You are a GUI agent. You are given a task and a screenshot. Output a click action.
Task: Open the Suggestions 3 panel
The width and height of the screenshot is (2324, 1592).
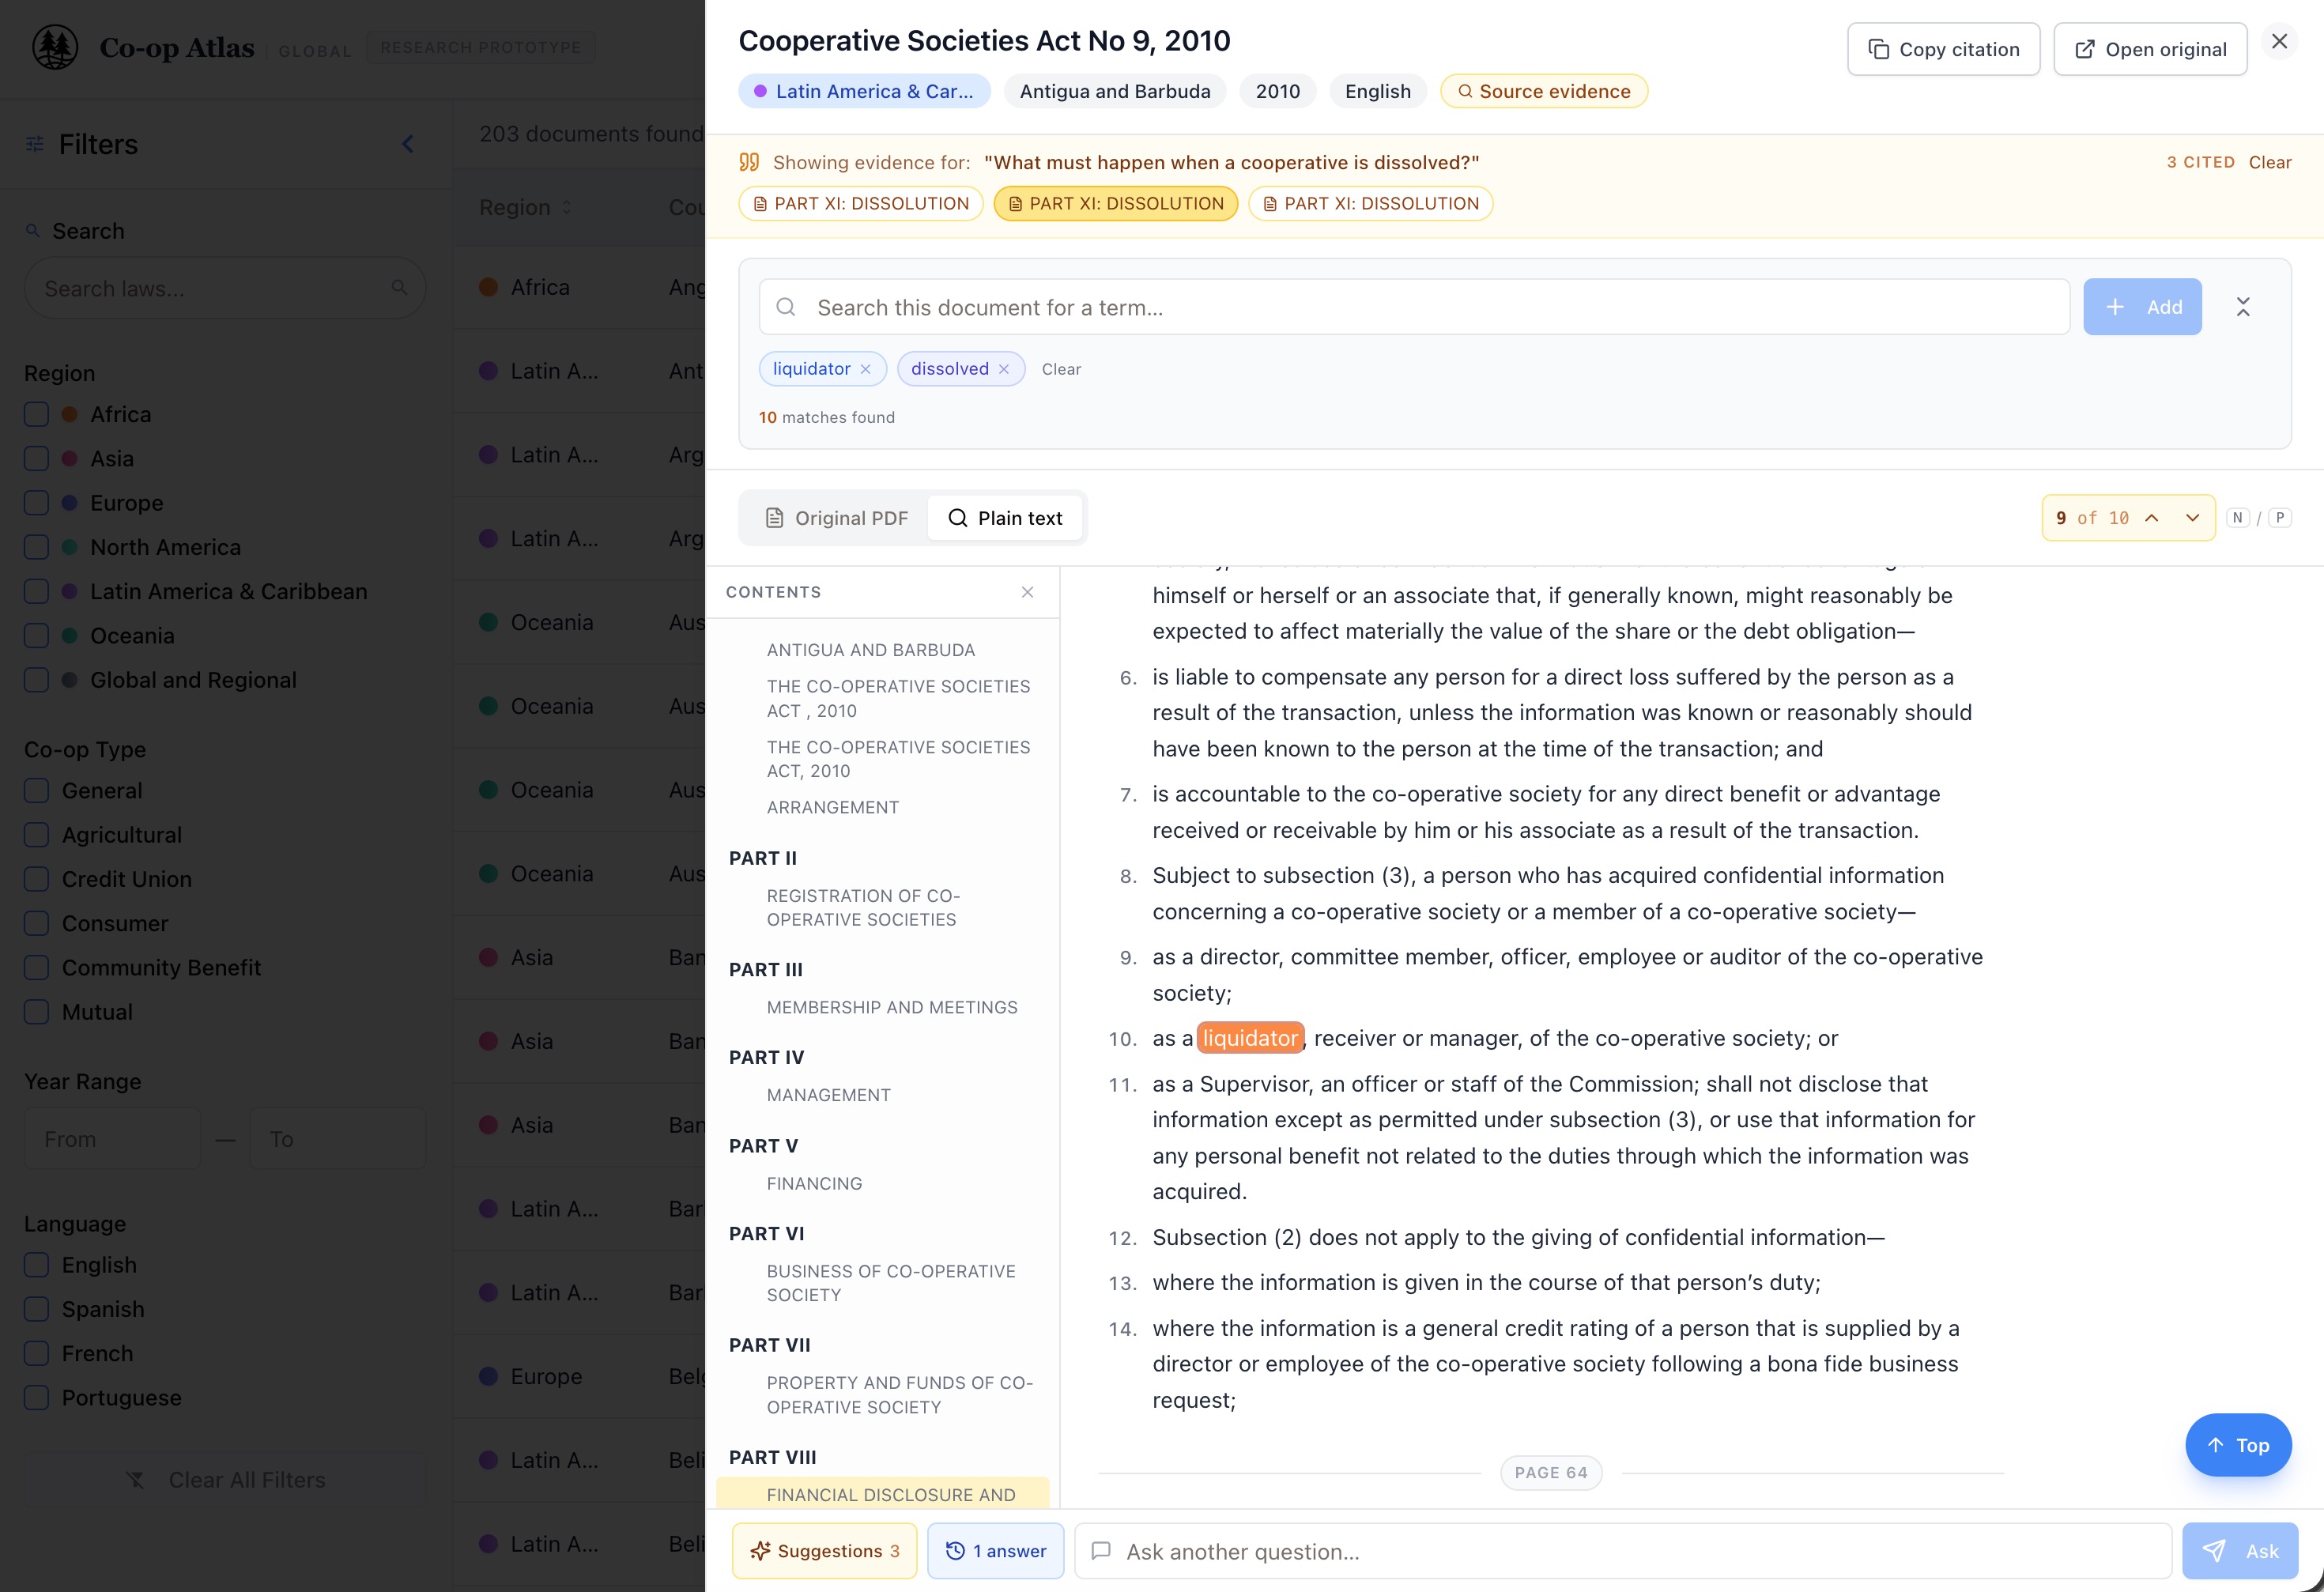825,1551
